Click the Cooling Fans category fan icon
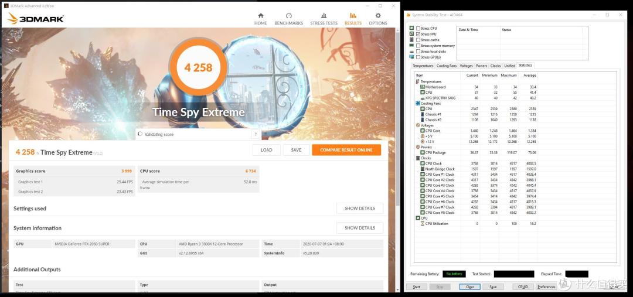This screenshot has width=633, height=297. pyautogui.click(x=417, y=103)
